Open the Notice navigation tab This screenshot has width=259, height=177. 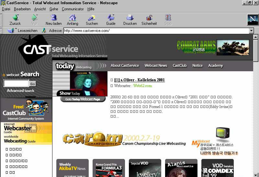pyautogui.click(x=197, y=65)
